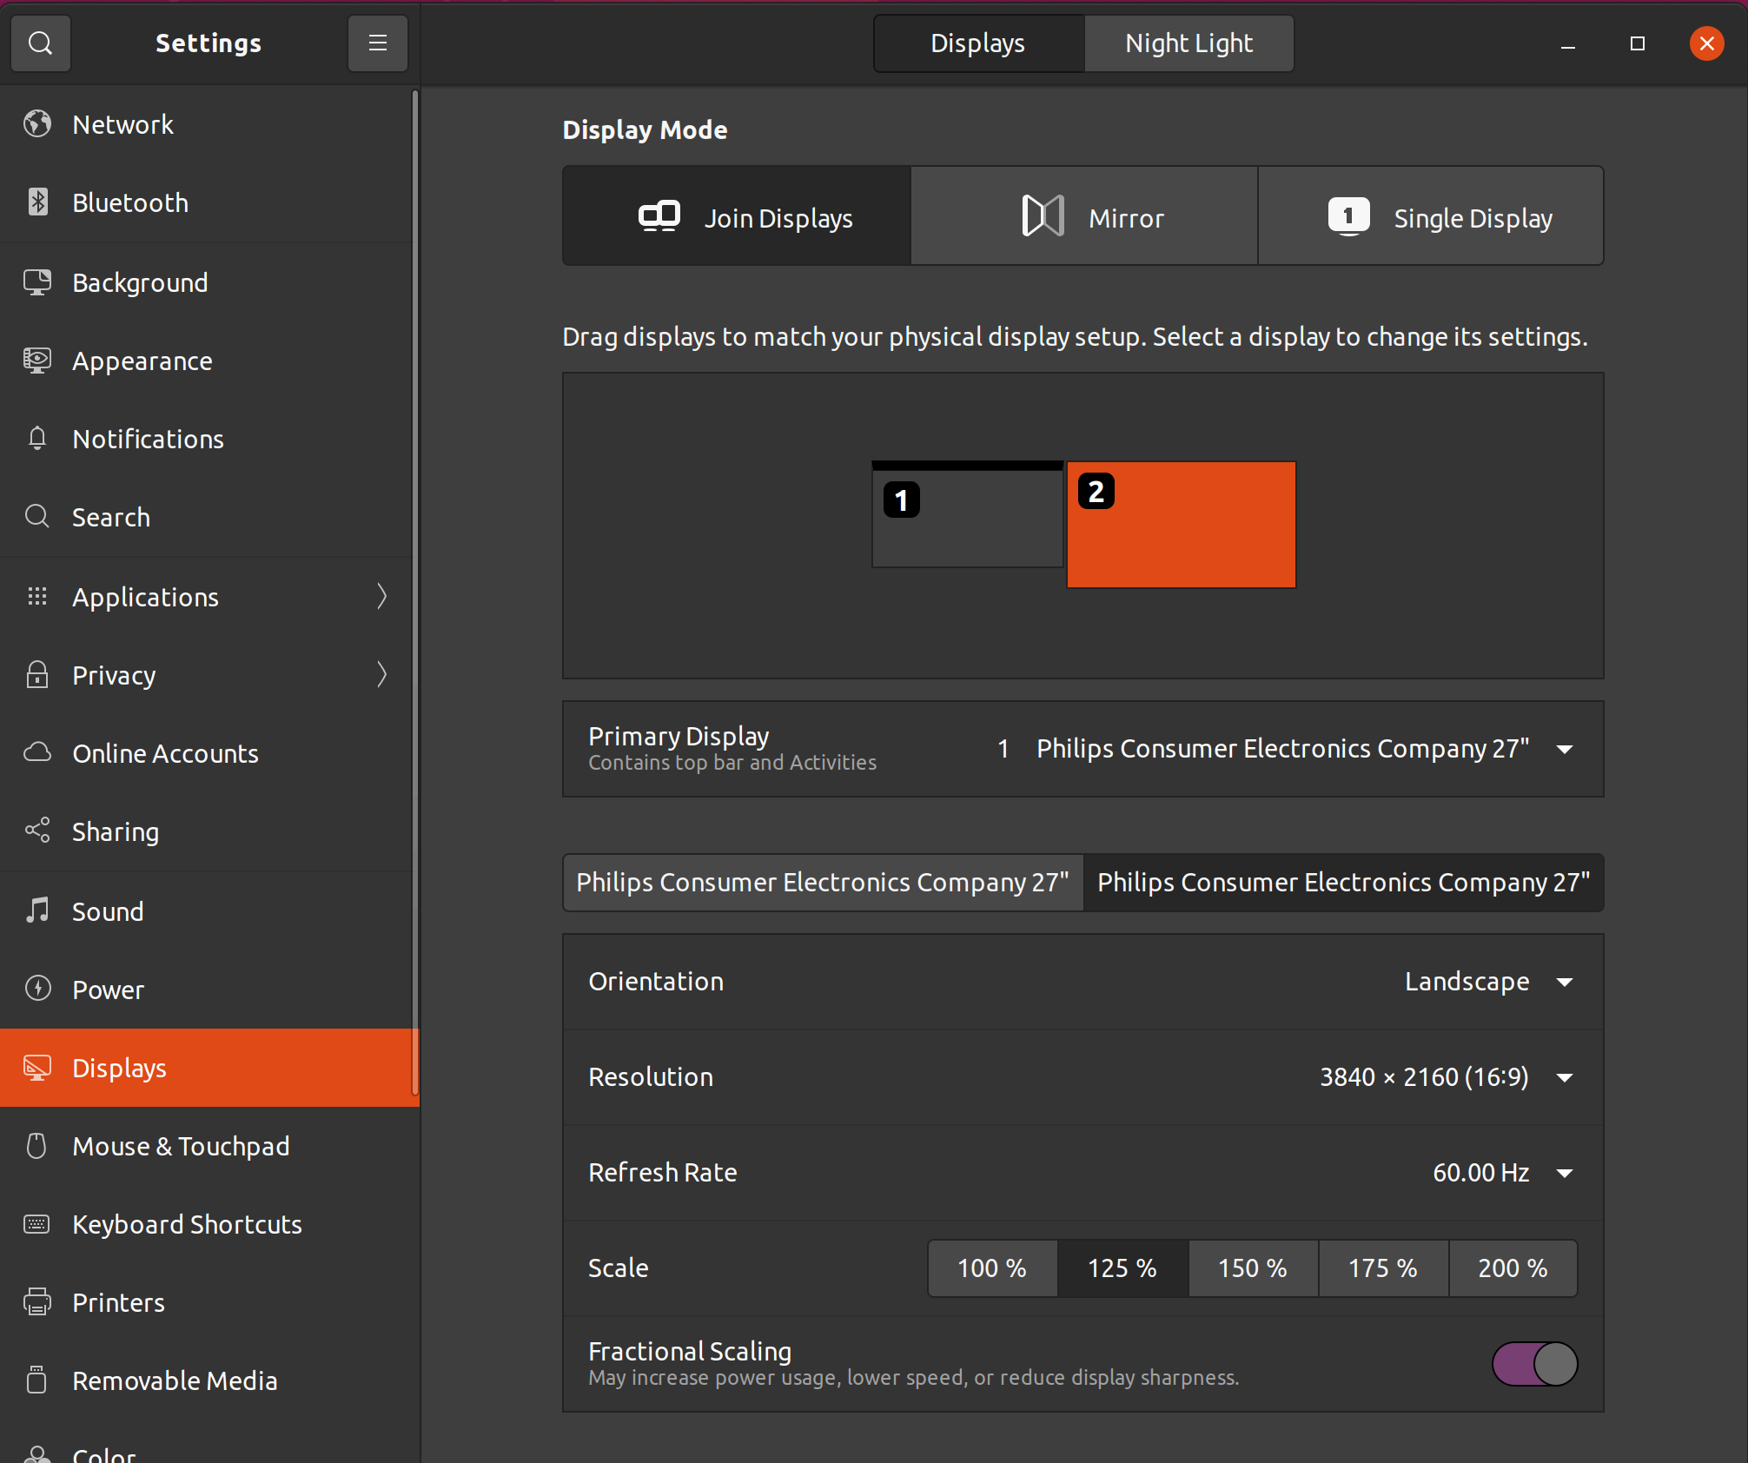Disable the Fractional Scaling switch
The image size is (1748, 1463).
[x=1534, y=1363]
